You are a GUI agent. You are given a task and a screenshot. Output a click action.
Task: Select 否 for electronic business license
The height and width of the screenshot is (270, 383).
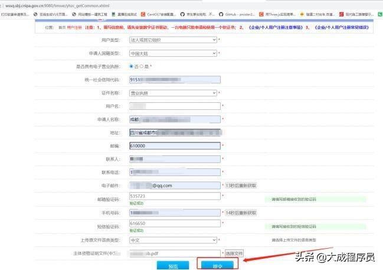131,66
